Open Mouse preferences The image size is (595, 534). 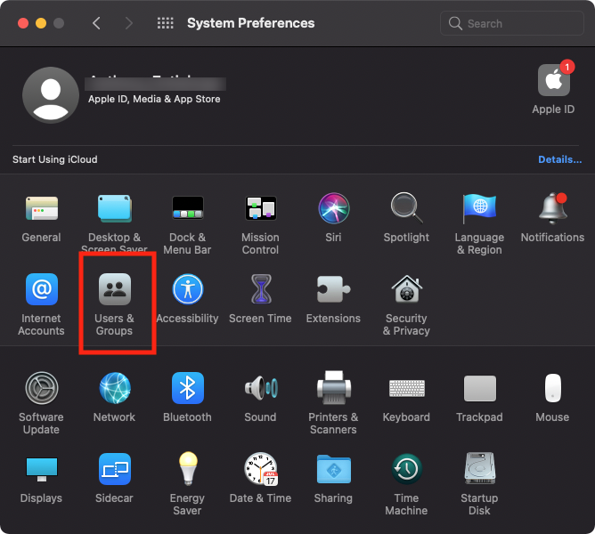pyautogui.click(x=553, y=388)
